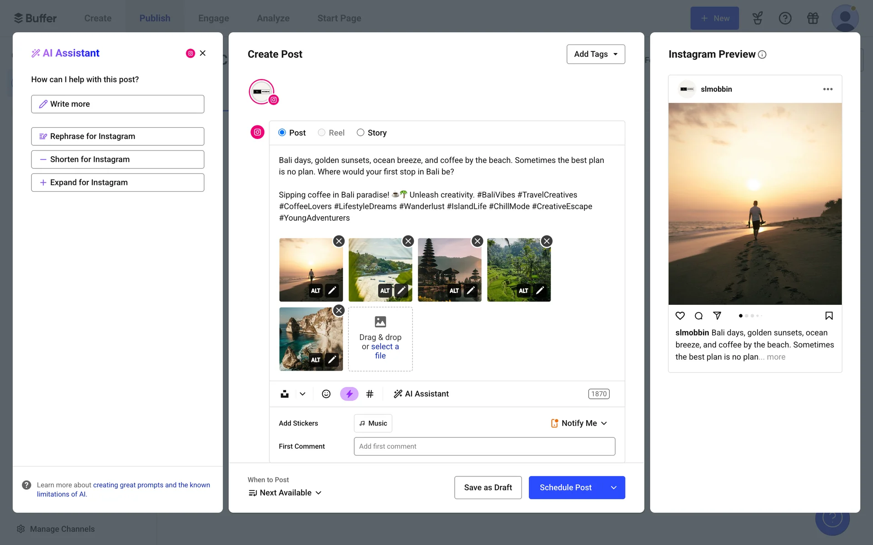Click the Add first comment field
Viewport: 873px width, 545px height.
click(x=484, y=446)
